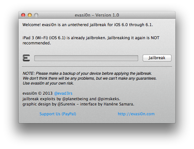Click the "can't make any guarantees" note line
The width and height of the screenshot is (194, 149).
coord(89,78)
